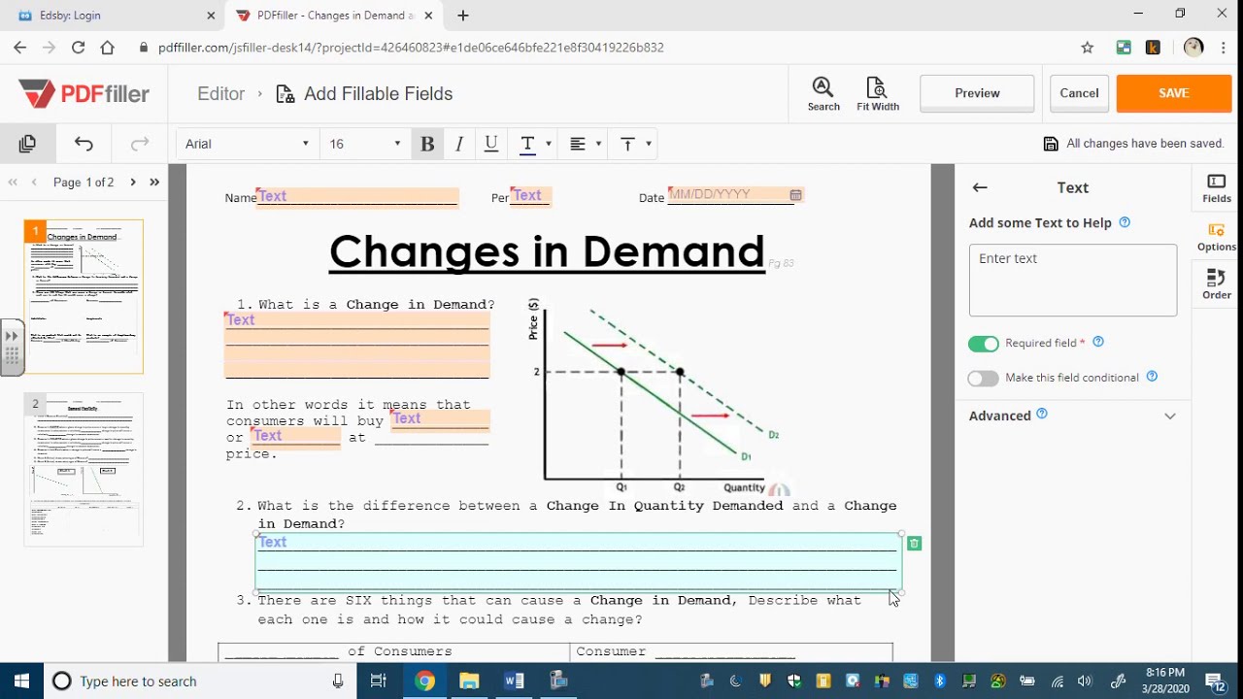Select page 1 thumbnail

84,297
